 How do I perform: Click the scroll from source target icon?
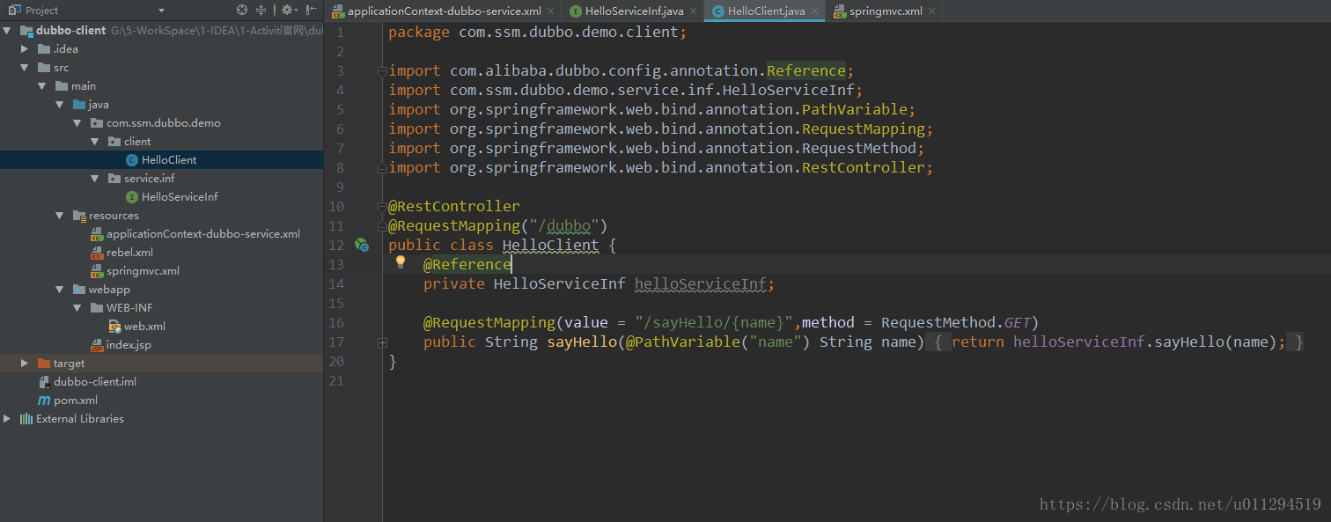242,11
